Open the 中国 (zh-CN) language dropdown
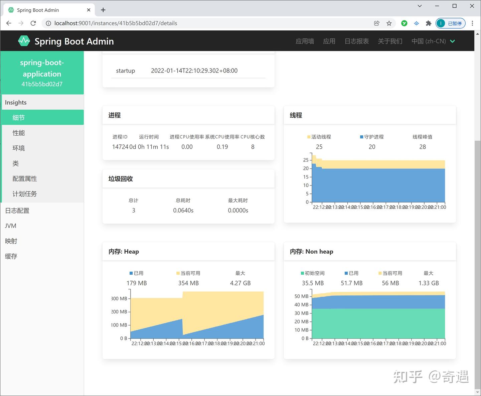Screen dimensions: 481x396 pos(433,41)
